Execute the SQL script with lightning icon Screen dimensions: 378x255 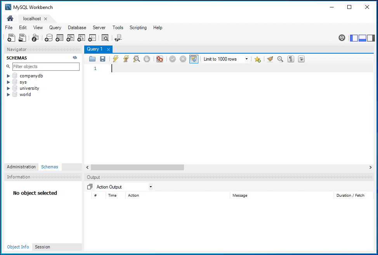115,59
